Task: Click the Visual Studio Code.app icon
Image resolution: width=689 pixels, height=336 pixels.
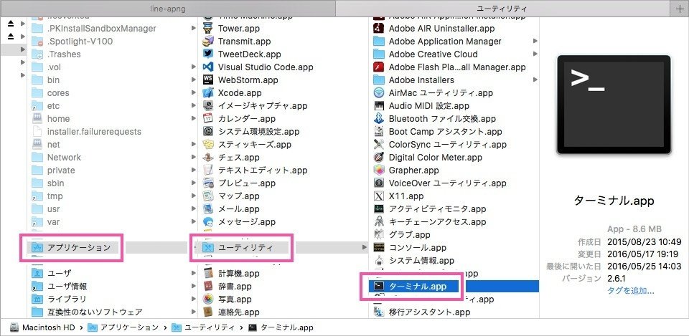Action: (208, 67)
